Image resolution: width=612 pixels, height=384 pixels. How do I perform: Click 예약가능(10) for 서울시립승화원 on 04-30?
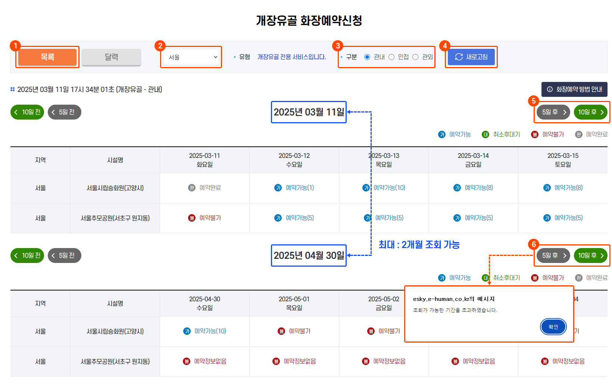(204, 331)
